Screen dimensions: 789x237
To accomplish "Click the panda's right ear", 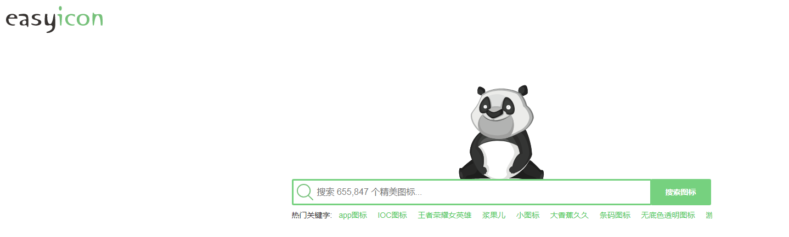I will point(523,90).
